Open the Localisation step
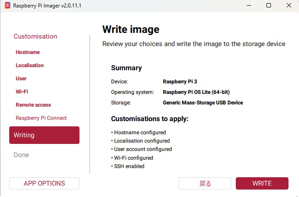The height and width of the screenshot is (197, 299). click(30, 65)
